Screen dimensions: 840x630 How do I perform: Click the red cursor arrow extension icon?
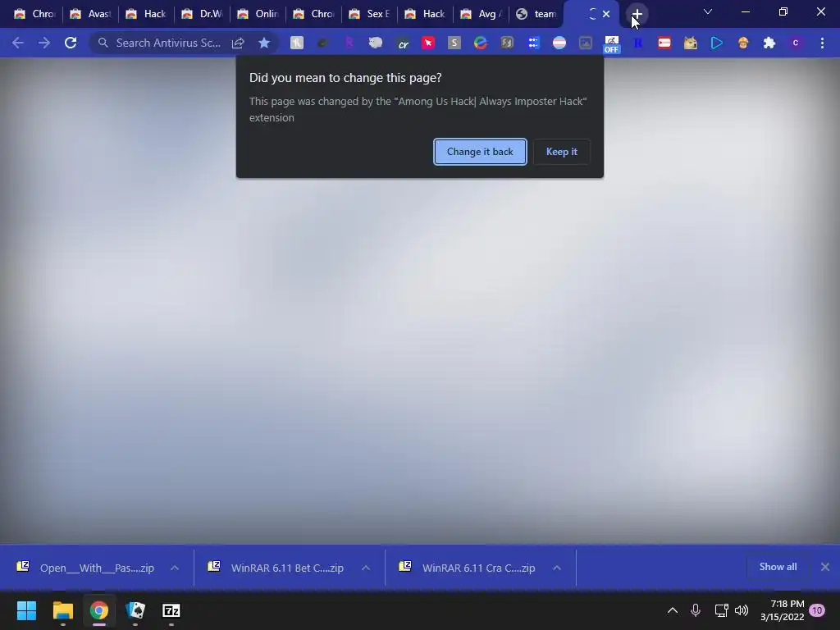pos(428,43)
